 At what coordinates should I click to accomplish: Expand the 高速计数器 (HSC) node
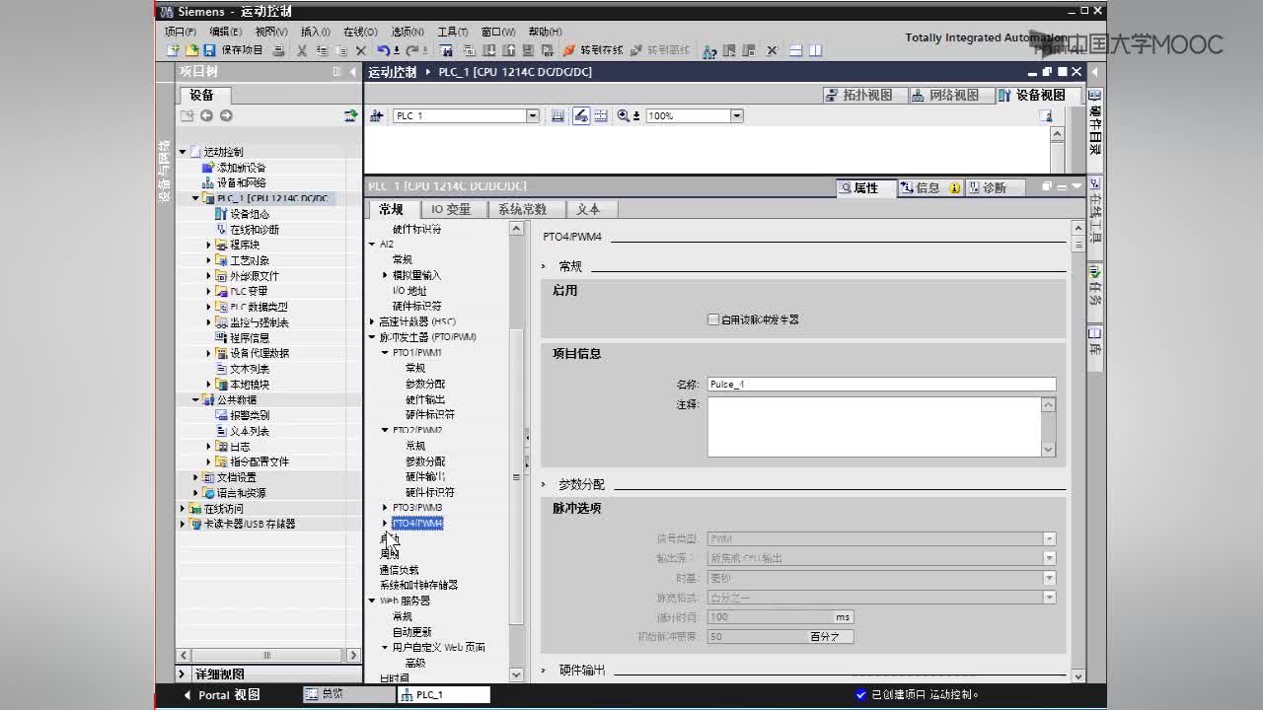point(372,321)
